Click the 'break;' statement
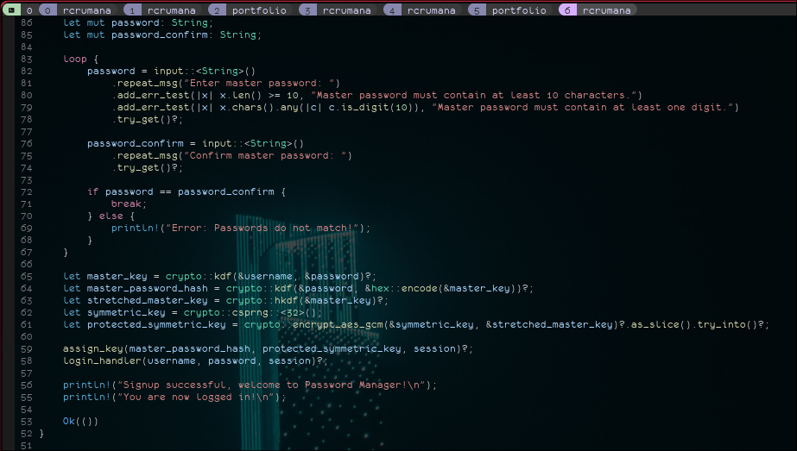797x451 pixels. click(129, 204)
